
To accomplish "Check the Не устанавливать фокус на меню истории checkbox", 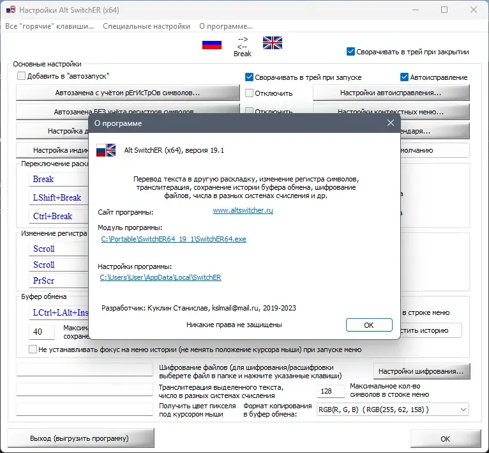I will (x=33, y=349).
